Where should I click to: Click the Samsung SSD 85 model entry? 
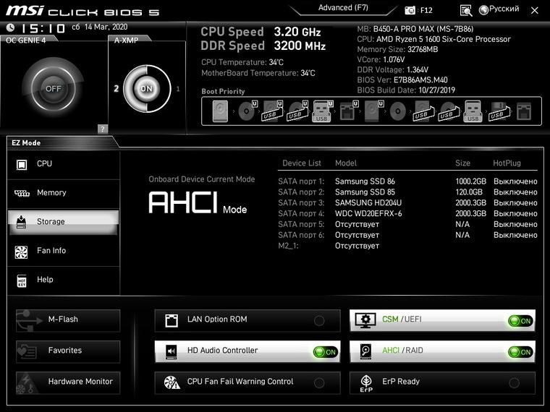coord(365,192)
